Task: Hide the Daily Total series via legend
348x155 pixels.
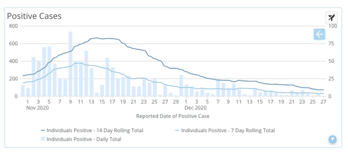Action: (84, 139)
